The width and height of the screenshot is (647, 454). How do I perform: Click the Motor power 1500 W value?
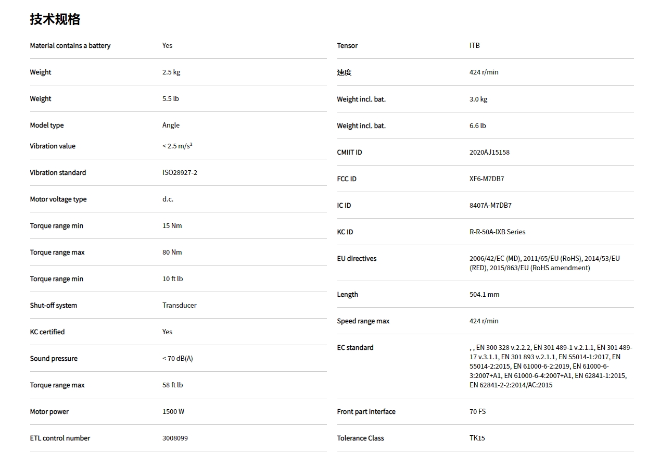[173, 411]
